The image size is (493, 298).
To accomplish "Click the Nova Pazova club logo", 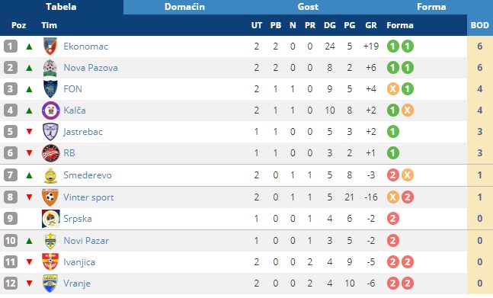I will [50, 68].
